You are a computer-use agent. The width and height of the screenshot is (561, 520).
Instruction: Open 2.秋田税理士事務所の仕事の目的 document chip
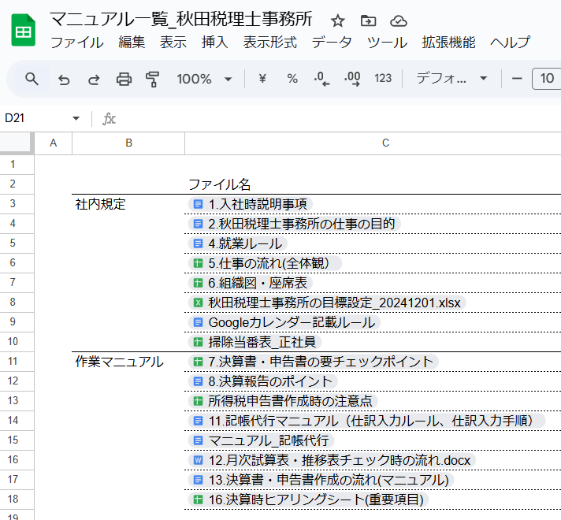(x=294, y=224)
